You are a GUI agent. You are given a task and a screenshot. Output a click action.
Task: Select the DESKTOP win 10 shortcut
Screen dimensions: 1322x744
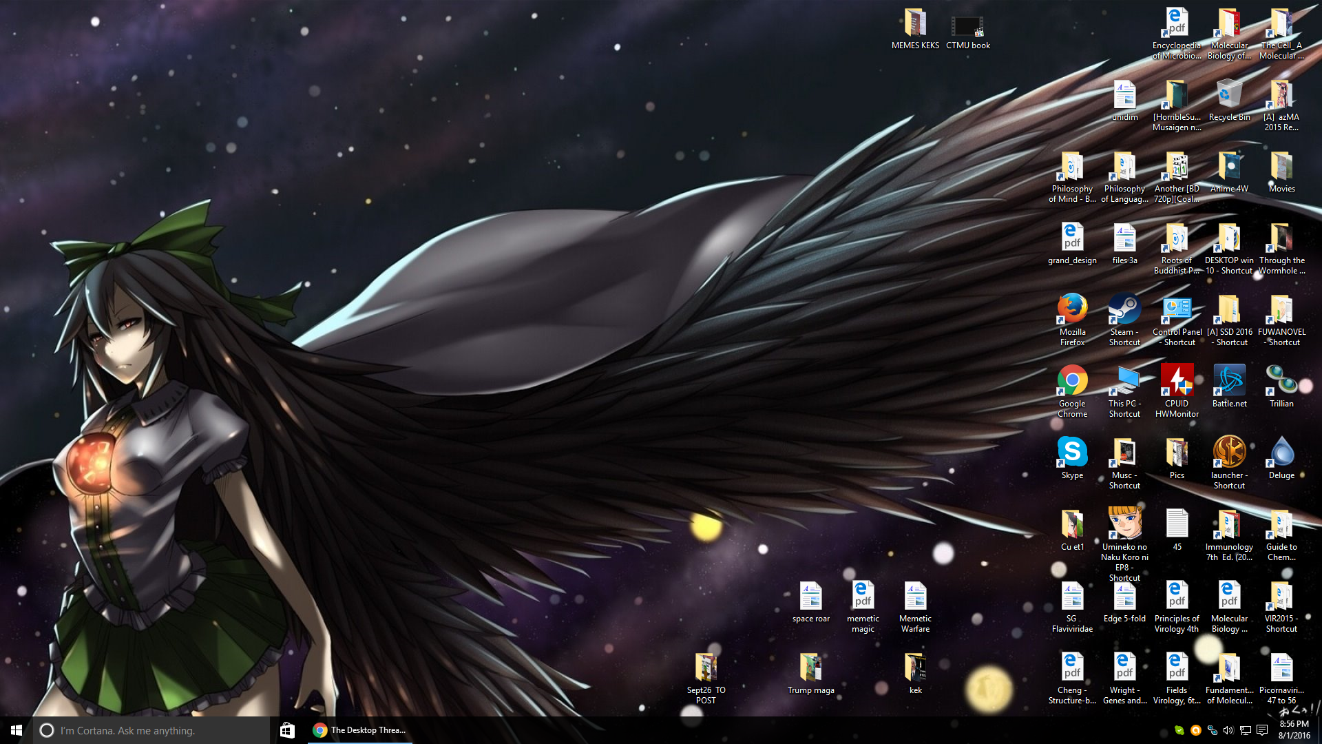(1229, 249)
